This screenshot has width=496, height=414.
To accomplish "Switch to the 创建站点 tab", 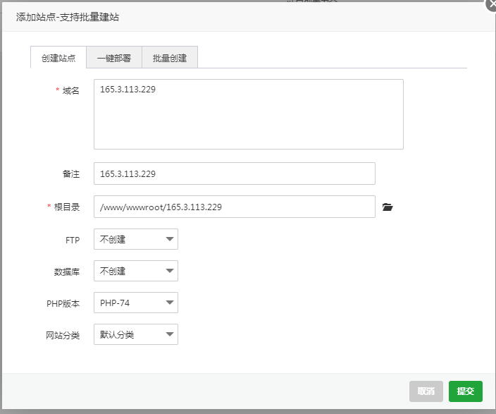I will (x=58, y=58).
